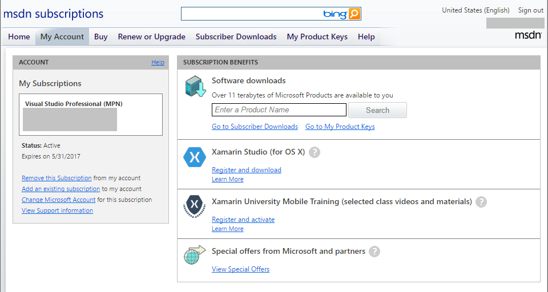Click the Special offers from Microsoft heading
548x292 pixels.
[288, 251]
